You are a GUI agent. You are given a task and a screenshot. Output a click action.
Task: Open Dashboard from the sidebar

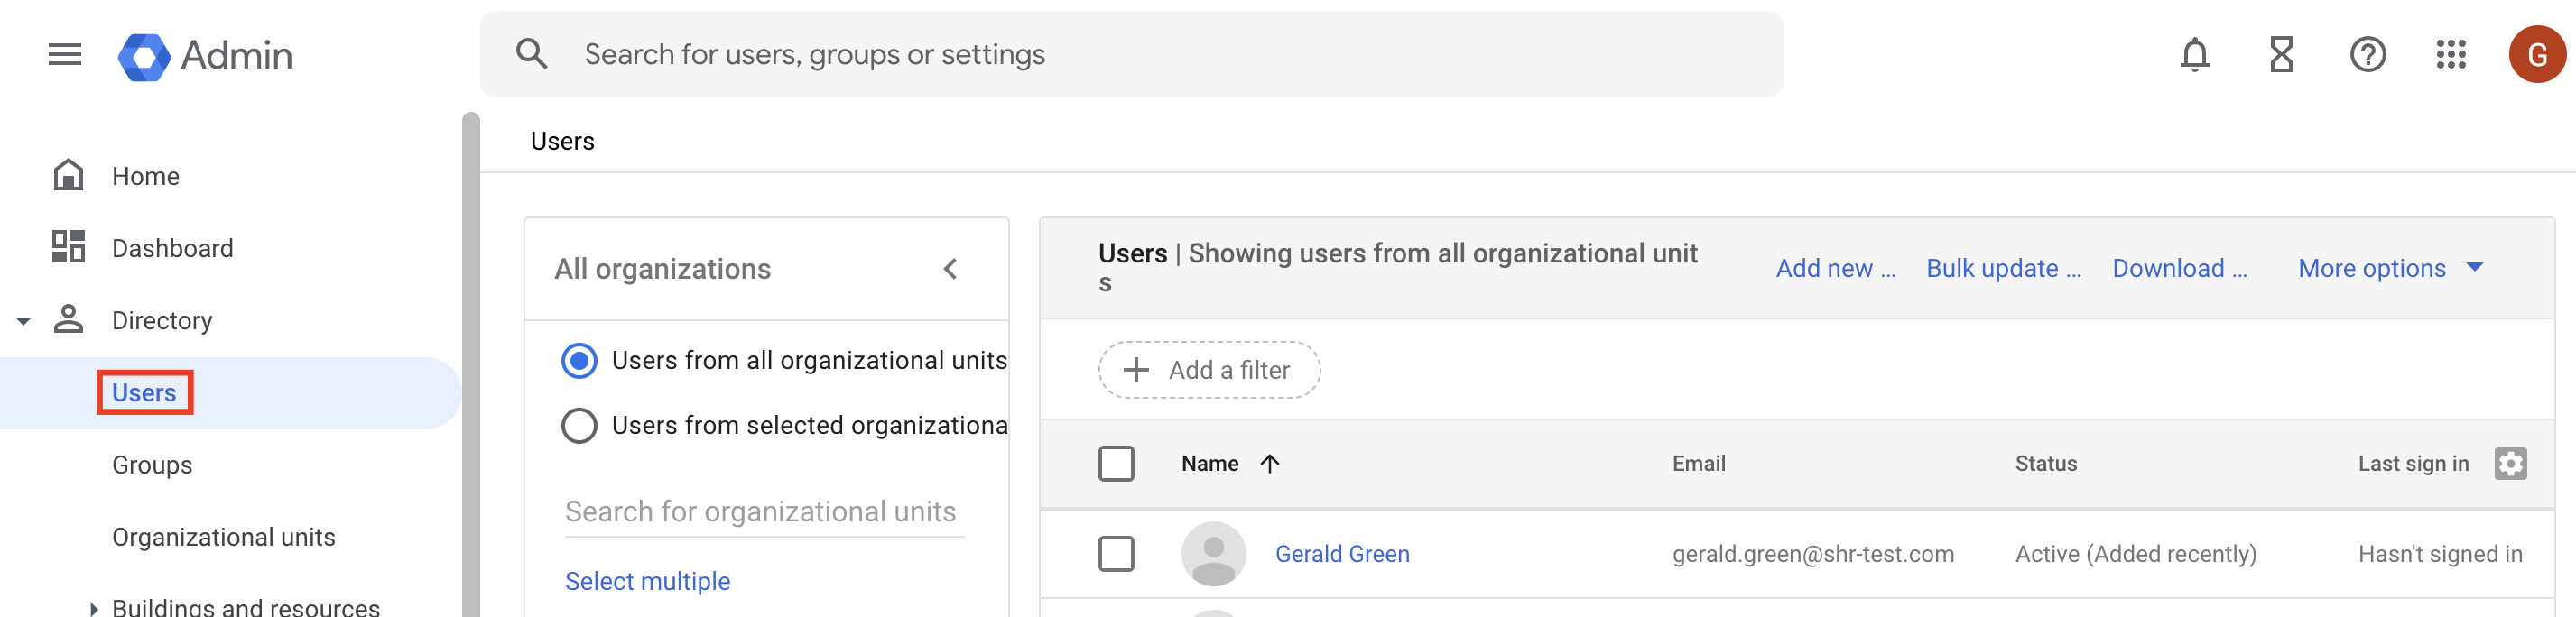tap(172, 248)
